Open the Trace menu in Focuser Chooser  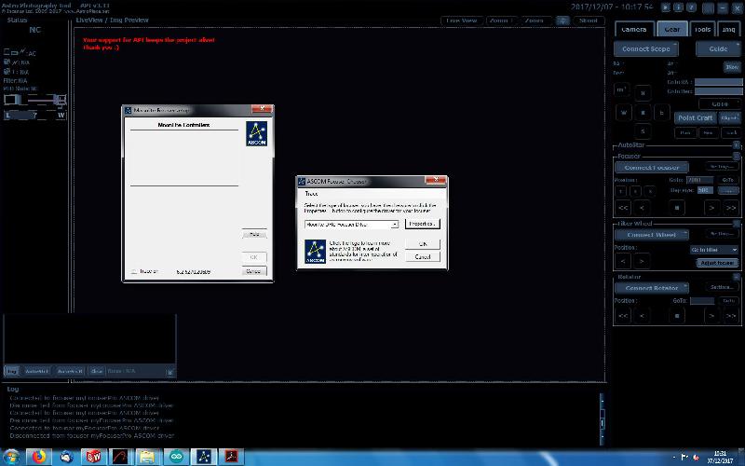pyautogui.click(x=311, y=194)
